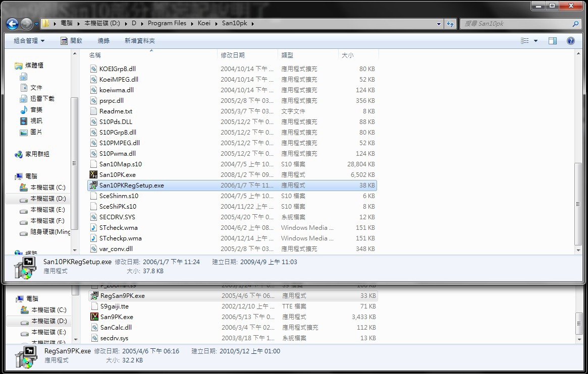Click the S10PMPEG.dll file icon
The image size is (588, 374).
(x=93, y=143)
